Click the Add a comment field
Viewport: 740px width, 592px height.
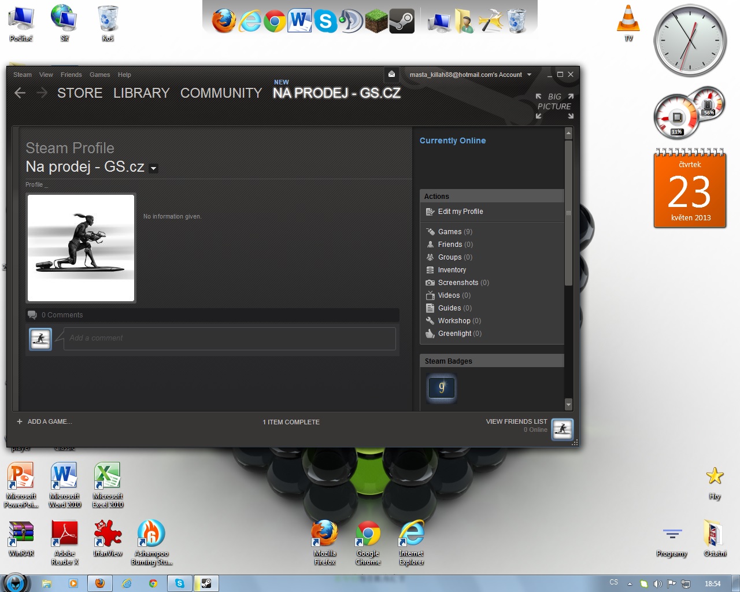coord(230,338)
